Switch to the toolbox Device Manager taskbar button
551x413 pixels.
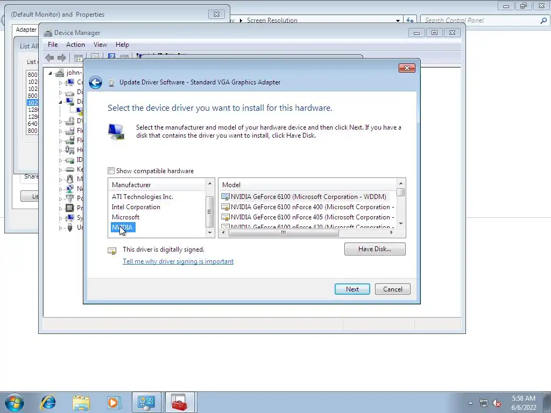click(180, 402)
